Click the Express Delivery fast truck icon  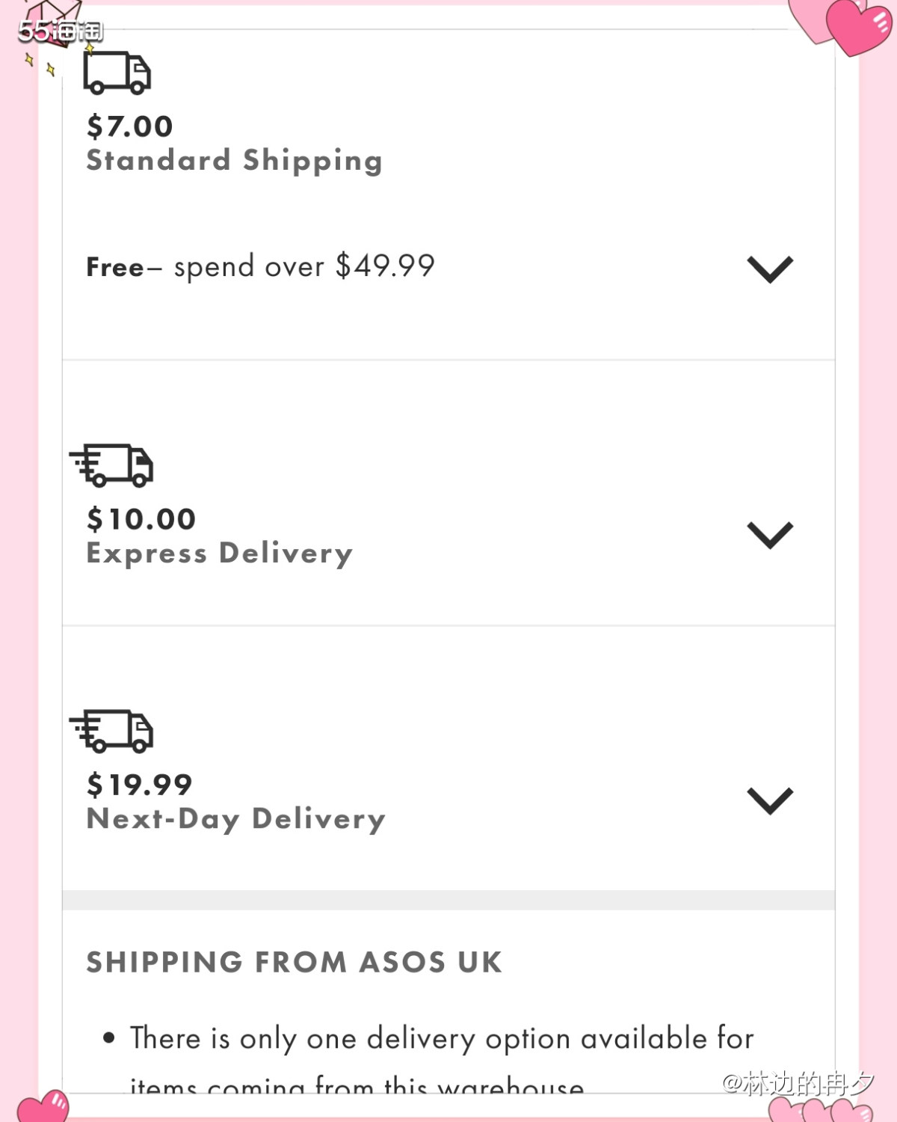coord(111,465)
